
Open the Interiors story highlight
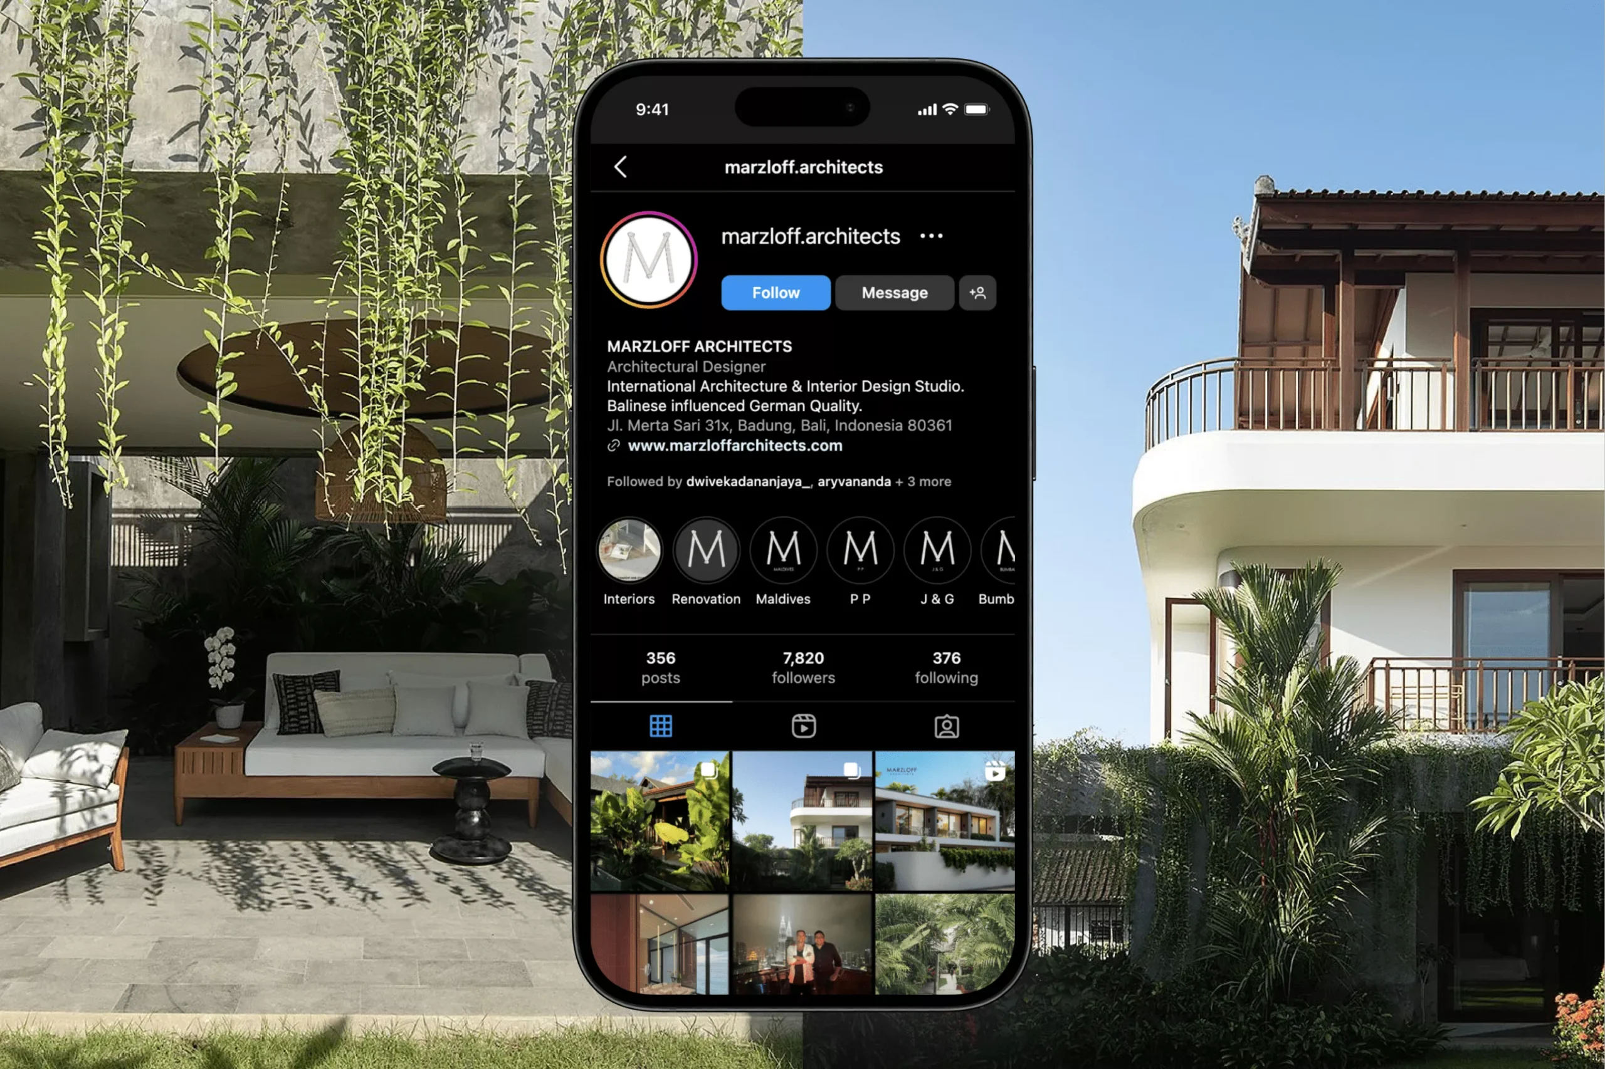[x=633, y=550]
